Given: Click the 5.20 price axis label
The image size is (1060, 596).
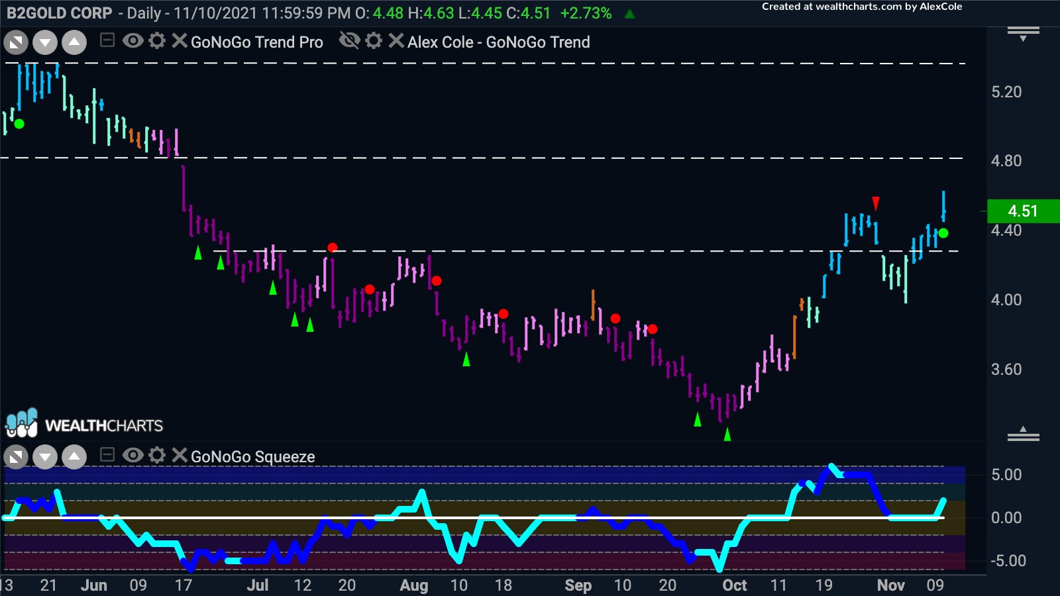Looking at the screenshot, I should tap(1006, 92).
